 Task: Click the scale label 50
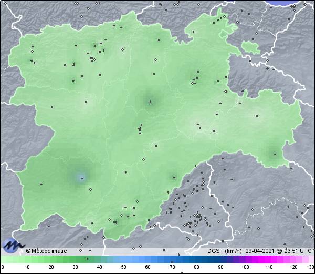coord(123,267)
